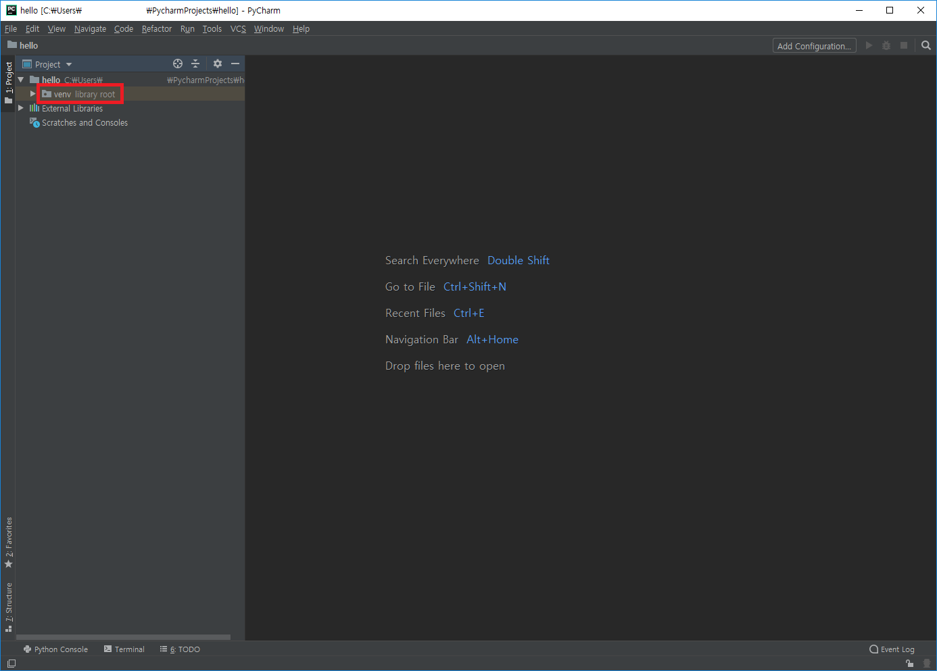
Task: Open the Navigate menu
Action: coord(91,28)
